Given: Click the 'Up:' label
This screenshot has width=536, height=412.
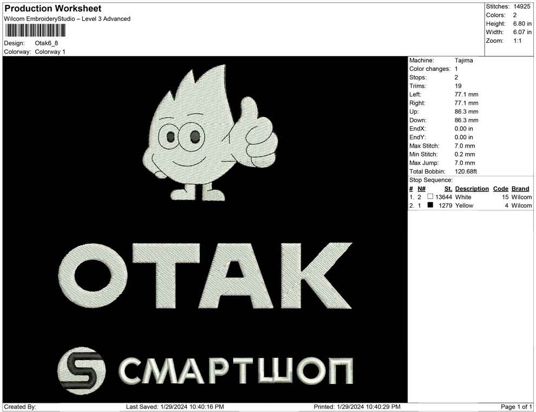Looking at the screenshot, I should click(414, 111).
